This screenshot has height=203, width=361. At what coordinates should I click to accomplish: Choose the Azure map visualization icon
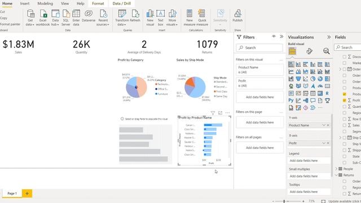(313, 86)
